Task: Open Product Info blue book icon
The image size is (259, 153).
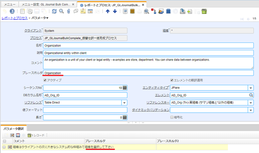Action: tap(168, 11)
